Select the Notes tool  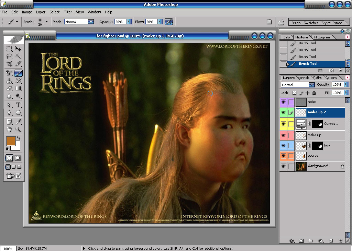pyautogui.click(x=9, y=122)
